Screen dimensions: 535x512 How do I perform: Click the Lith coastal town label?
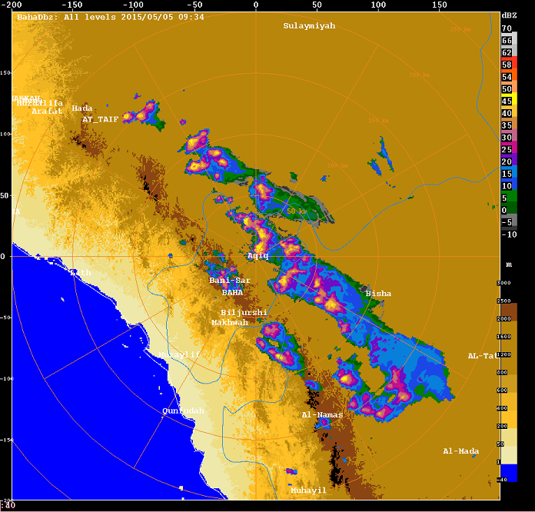[x=81, y=273]
